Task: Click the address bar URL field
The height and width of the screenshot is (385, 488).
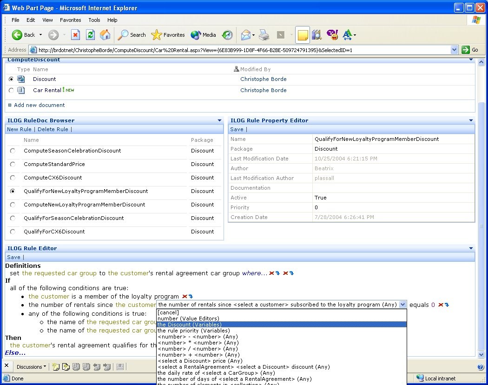Action: 244,50
